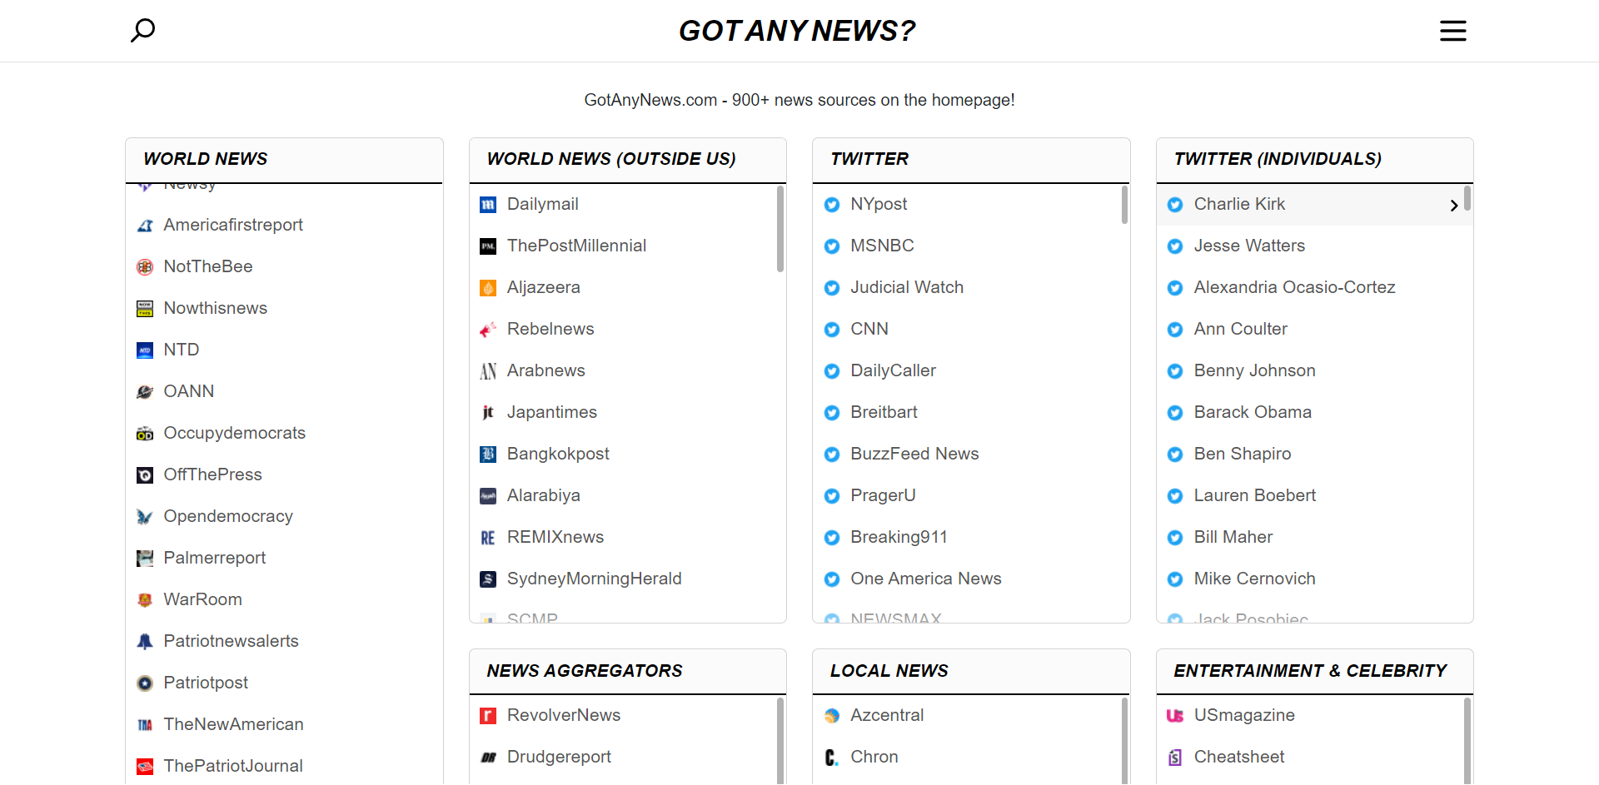Open the WORLD NEWS (OUTSIDE US) header
1599x785 pixels.
tap(628, 159)
